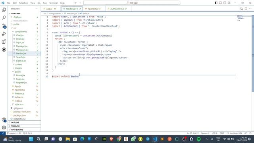Screen dimensions: 254x143
Task: Open the Run and Debug view
Action: tap(4, 34)
